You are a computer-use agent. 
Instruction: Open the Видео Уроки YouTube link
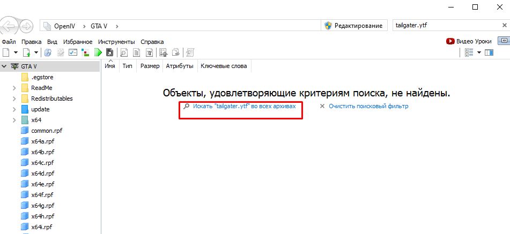(469, 41)
